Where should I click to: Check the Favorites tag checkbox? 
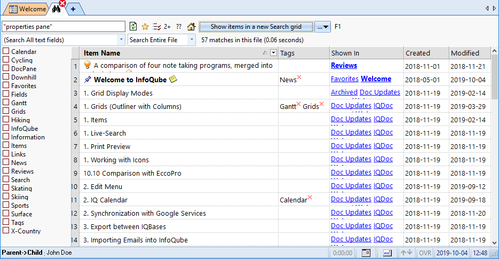pos(6,85)
